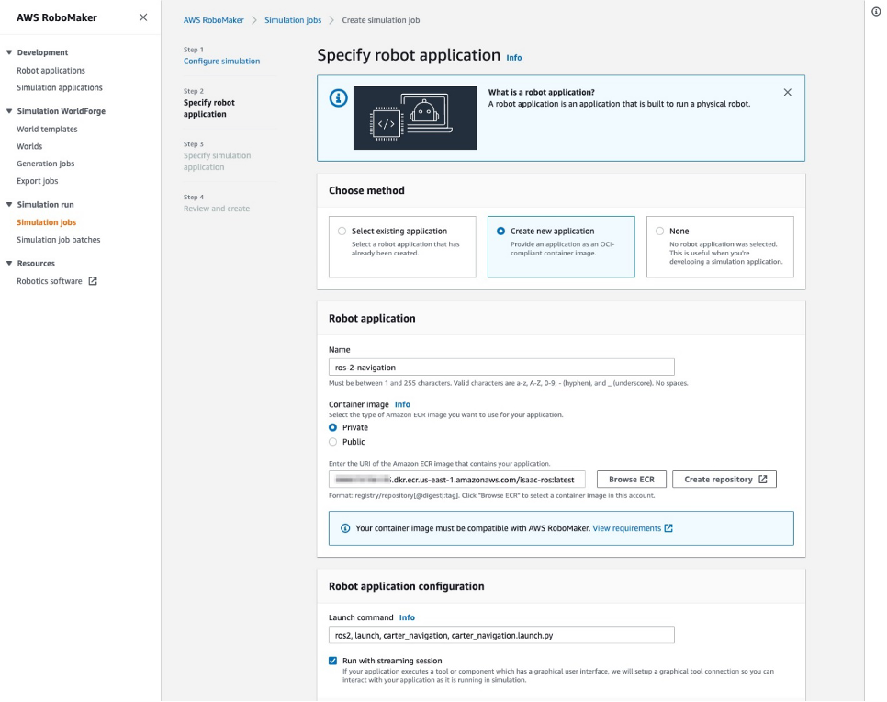Click the Step 4 Review and create label
Screen dimensions: 887x702
(216, 209)
